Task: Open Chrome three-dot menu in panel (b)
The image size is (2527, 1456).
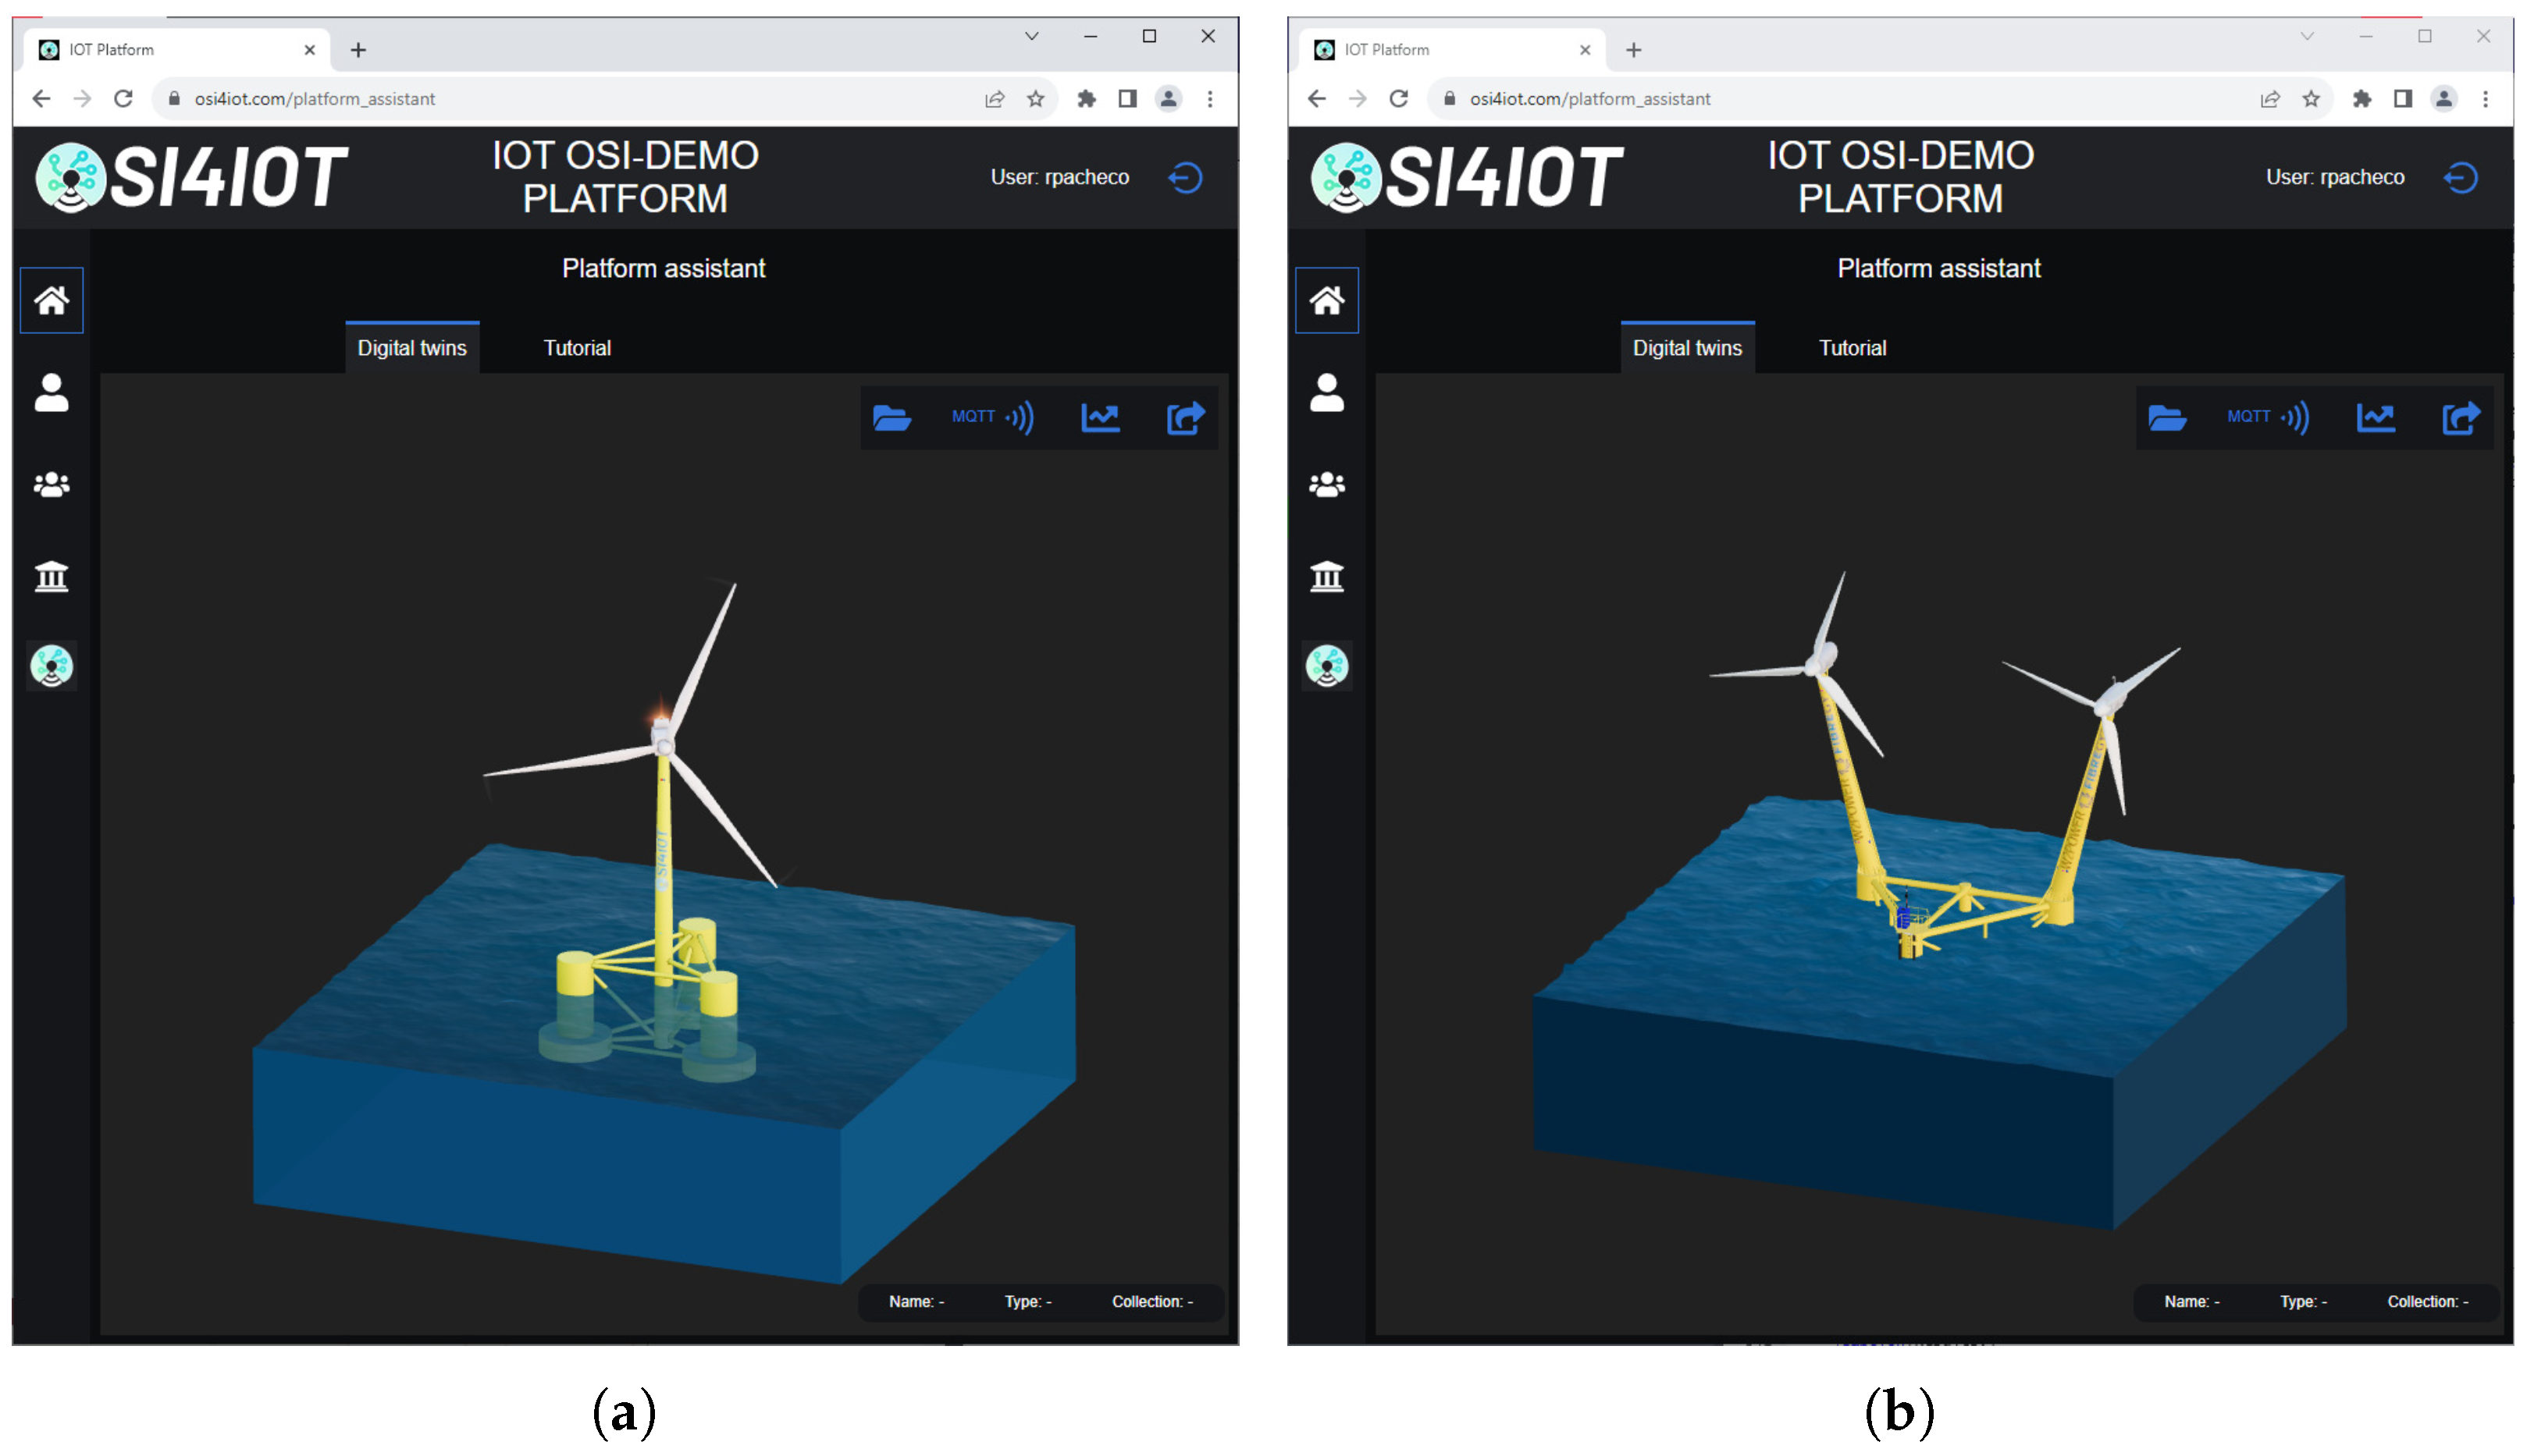Action: [x=2485, y=99]
